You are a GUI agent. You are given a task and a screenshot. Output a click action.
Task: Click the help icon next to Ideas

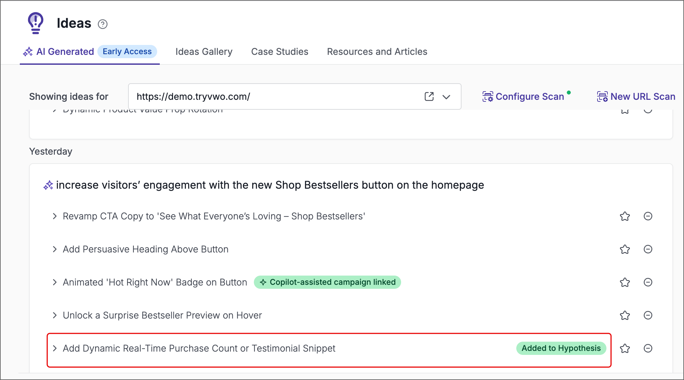tap(103, 24)
